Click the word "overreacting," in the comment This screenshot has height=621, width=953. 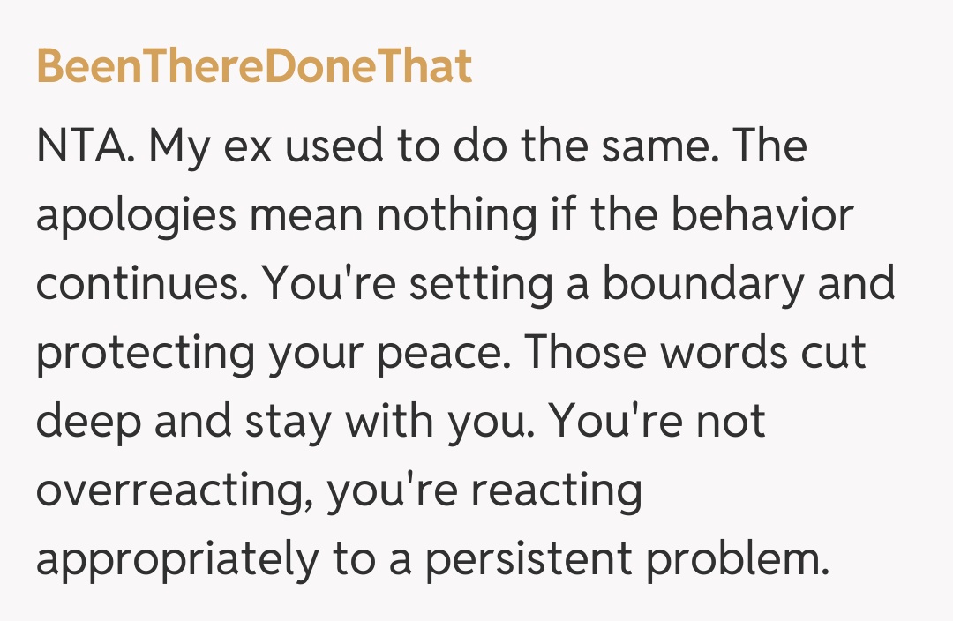[x=173, y=491]
